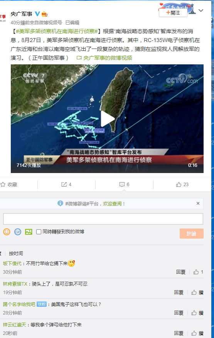
Task: Select the 按时间 sort tab
Action: coord(16,253)
